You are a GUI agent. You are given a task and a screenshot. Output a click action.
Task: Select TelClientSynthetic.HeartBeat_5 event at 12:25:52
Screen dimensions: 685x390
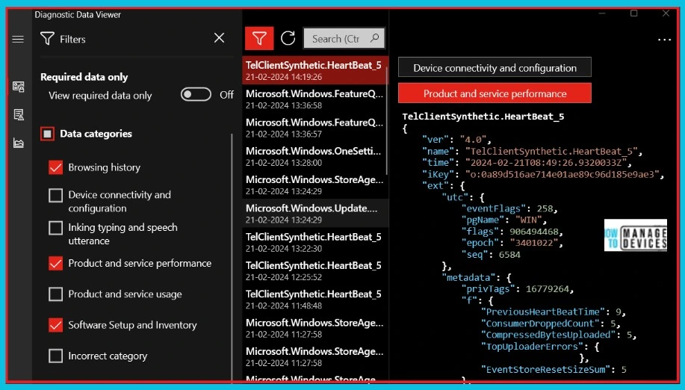click(x=314, y=270)
